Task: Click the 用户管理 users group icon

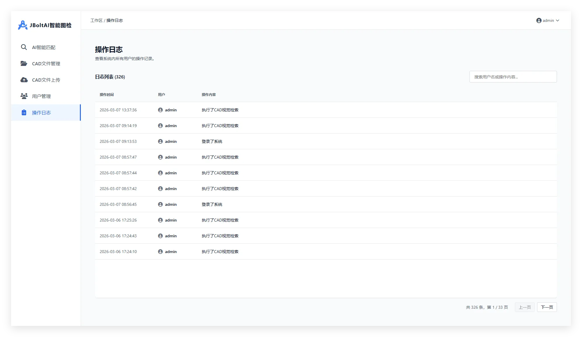Action: 24,96
